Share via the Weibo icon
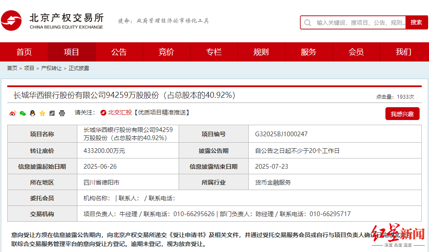429x252 pixels. [x=12, y=113]
